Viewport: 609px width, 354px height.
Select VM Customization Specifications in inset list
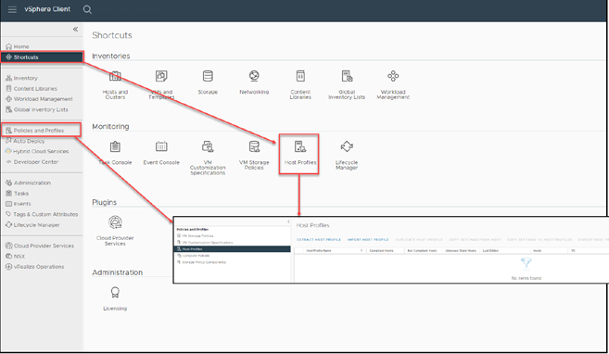(205, 242)
